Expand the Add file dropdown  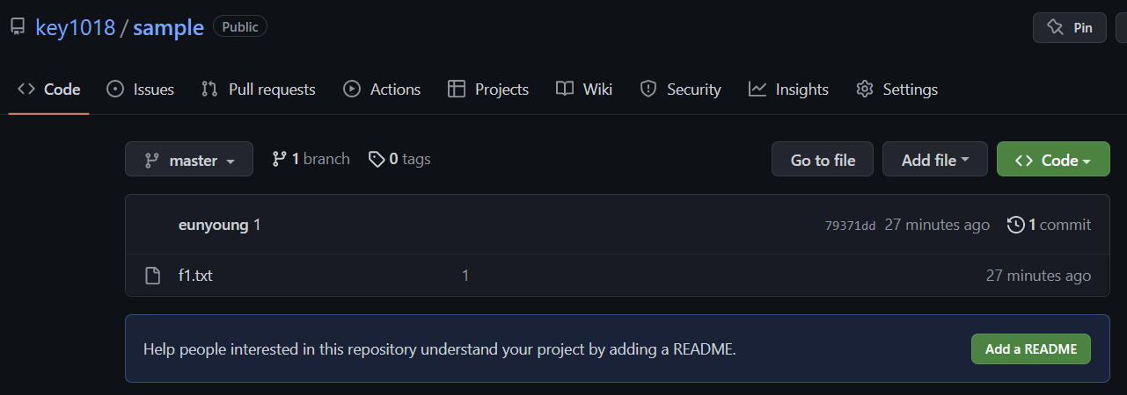[935, 160]
